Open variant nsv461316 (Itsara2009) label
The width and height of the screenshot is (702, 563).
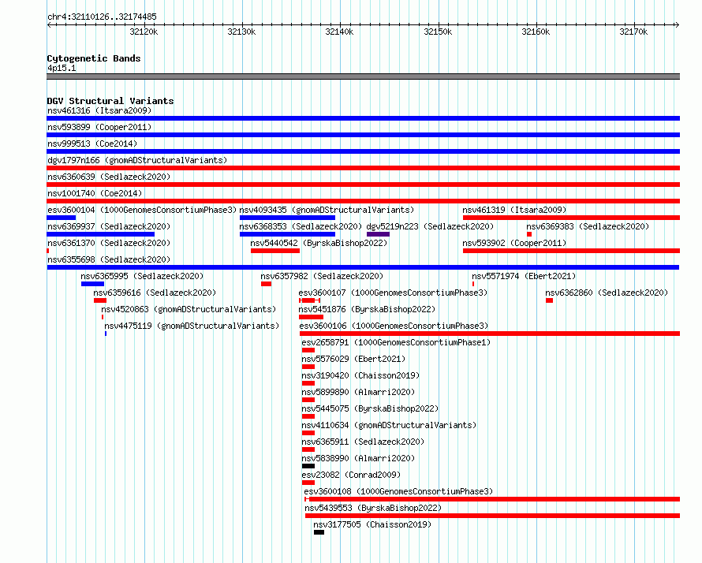point(99,110)
